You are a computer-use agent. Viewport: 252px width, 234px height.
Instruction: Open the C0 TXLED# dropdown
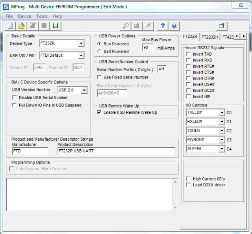[x=222, y=113]
